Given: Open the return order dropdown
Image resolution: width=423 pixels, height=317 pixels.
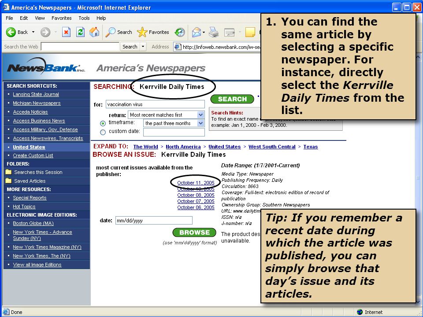Looking at the screenshot, I should pos(200,115).
